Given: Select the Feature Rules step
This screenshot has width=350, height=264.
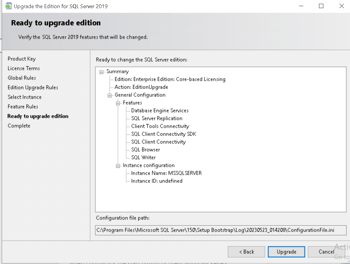Looking at the screenshot, I should pyautogui.click(x=23, y=107).
